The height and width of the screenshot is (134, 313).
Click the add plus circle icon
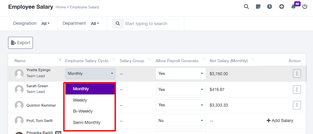coord(281,7)
